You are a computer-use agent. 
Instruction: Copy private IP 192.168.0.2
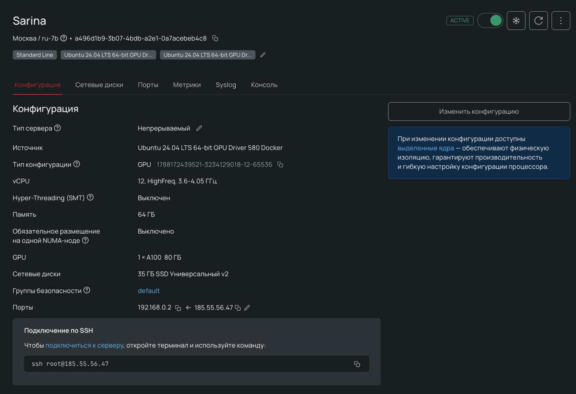click(x=178, y=308)
